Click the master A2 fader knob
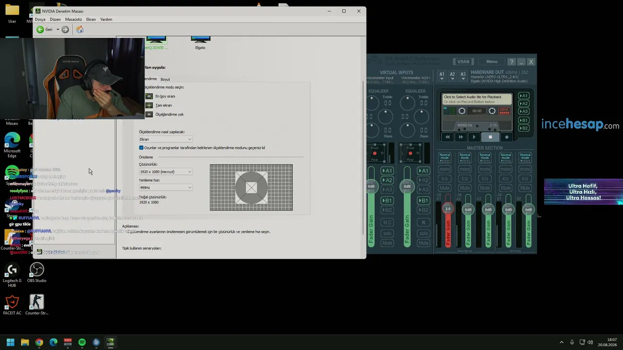Screen dimensions: 623x350 [x=468, y=210]
